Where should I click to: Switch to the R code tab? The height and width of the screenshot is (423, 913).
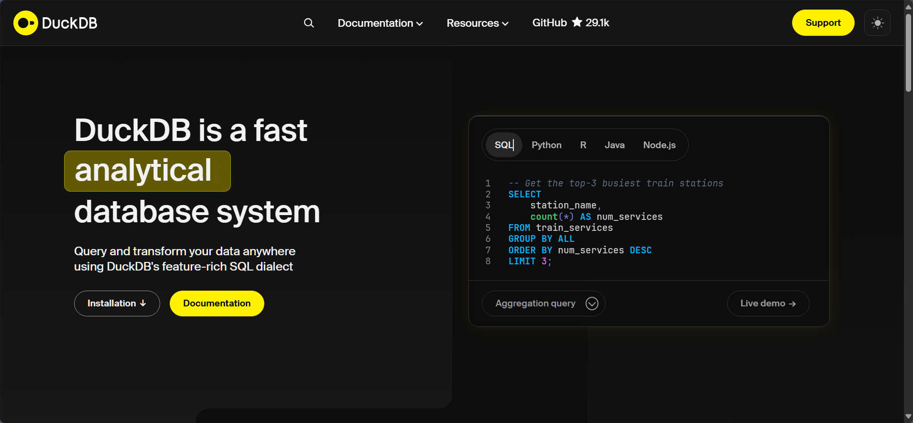[583, 145]
